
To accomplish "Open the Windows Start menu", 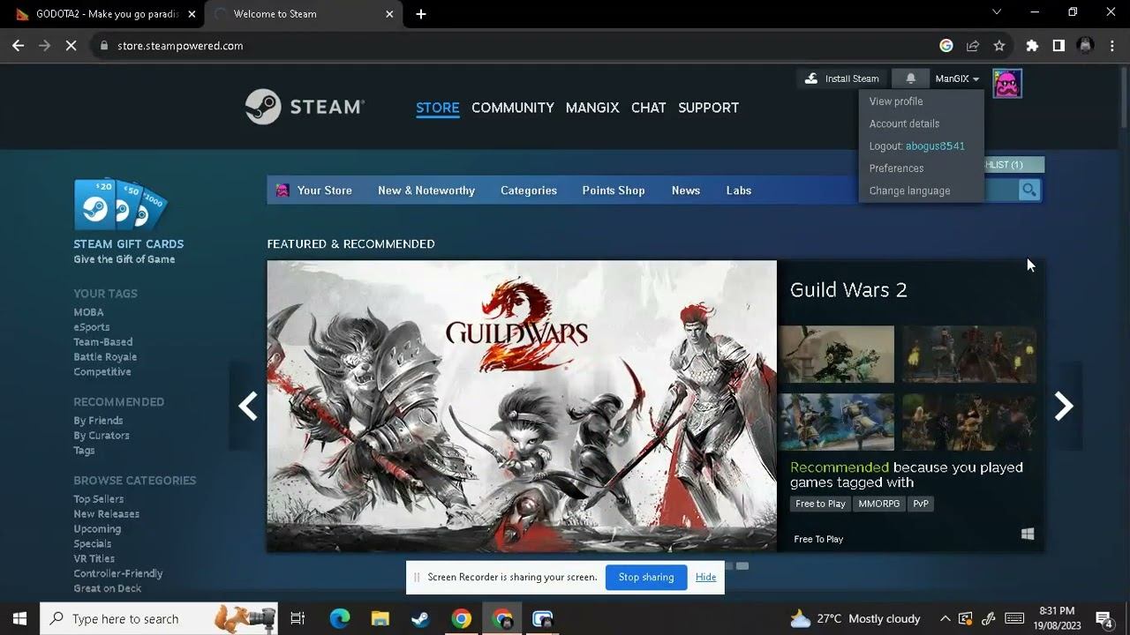I will pos(19,618).
